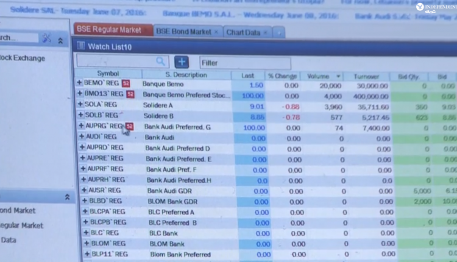Screen dimensions: 457x262
Task: Open the new tab button after Chart Data
Action: (279, 32)
